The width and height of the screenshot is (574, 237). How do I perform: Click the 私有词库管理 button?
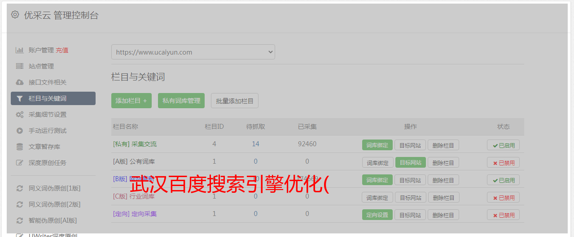(181, 101)
